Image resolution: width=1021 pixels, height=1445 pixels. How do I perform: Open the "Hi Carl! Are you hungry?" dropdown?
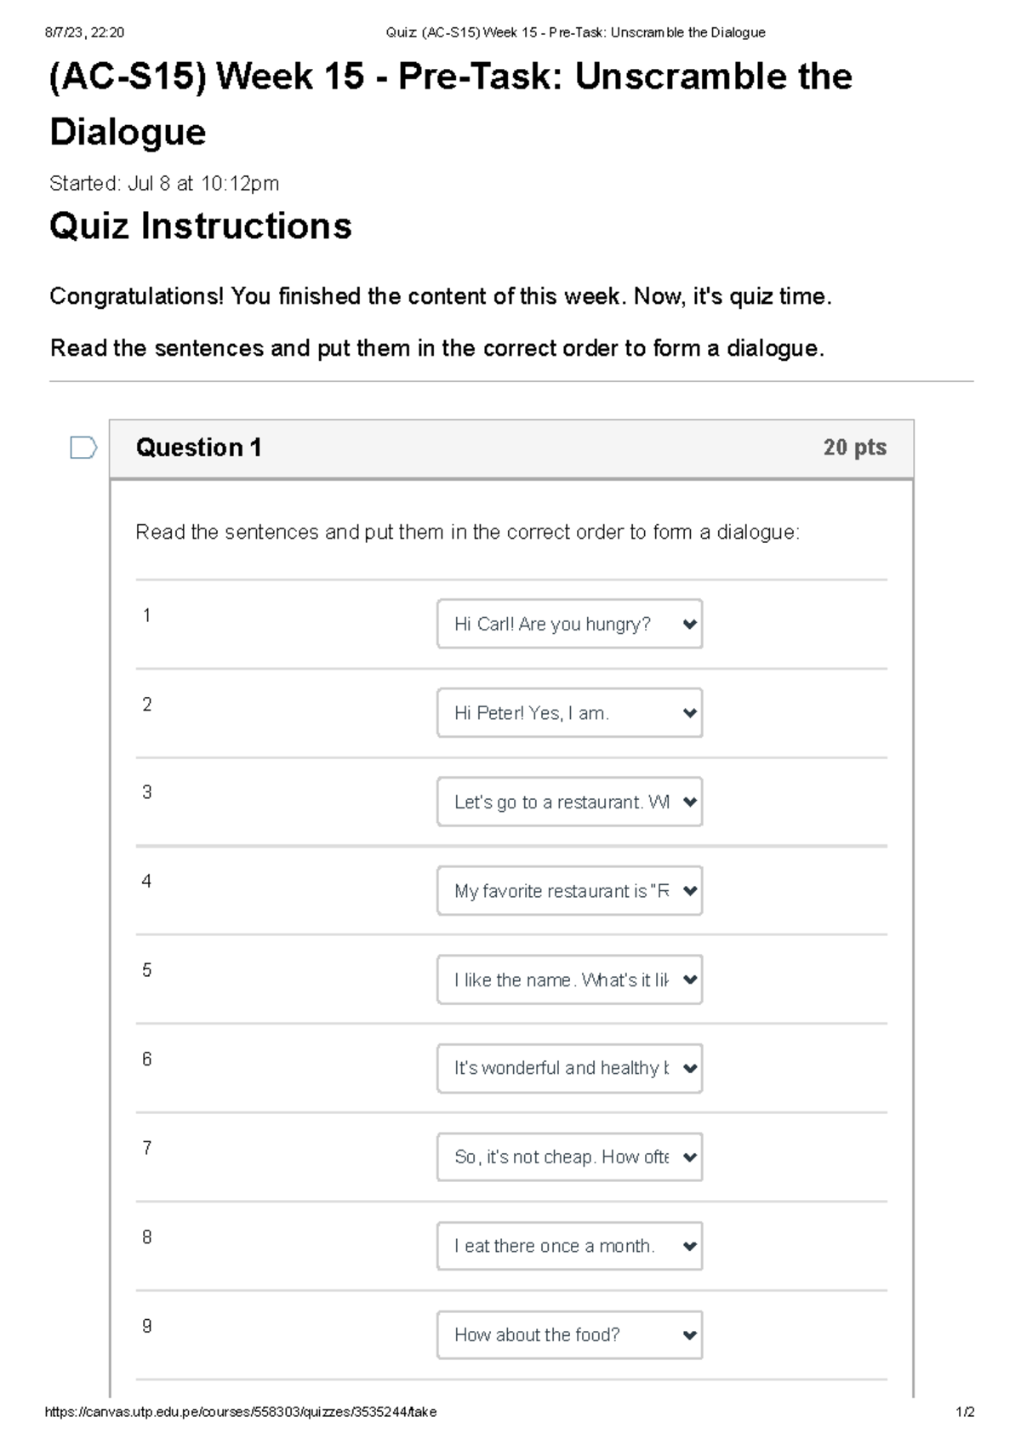(568, 624)
